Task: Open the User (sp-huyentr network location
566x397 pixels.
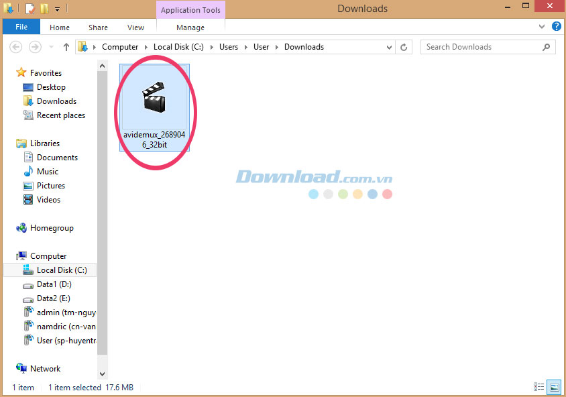Action: [x=66, y=341]
